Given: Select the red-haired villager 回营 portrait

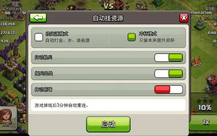Looking at the screenshot, I should pyautogui.click(x=7, y=118).
